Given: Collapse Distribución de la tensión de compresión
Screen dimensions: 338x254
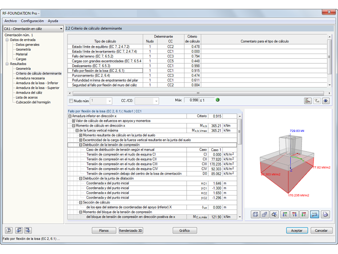Looking at the screenshot, I should pos(80,145).
